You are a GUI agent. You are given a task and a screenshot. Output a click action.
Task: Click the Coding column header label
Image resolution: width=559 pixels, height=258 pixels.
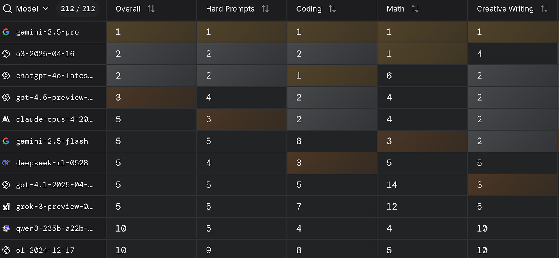[309, 9]
